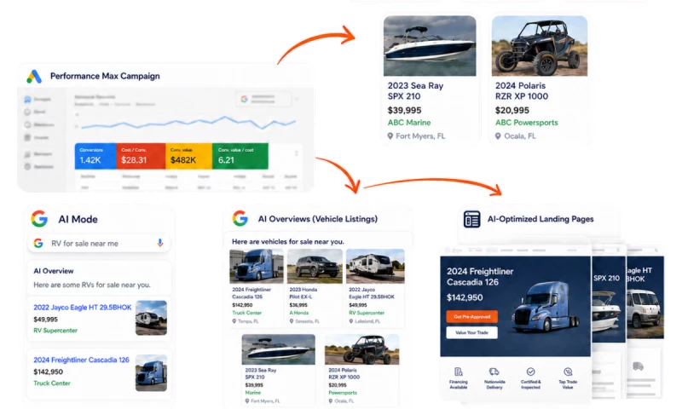Click the '2024 Polaris RZR XP 1000' title in top card
The height and width of the screenshot is (409, 682).
[x=522, y=91]
